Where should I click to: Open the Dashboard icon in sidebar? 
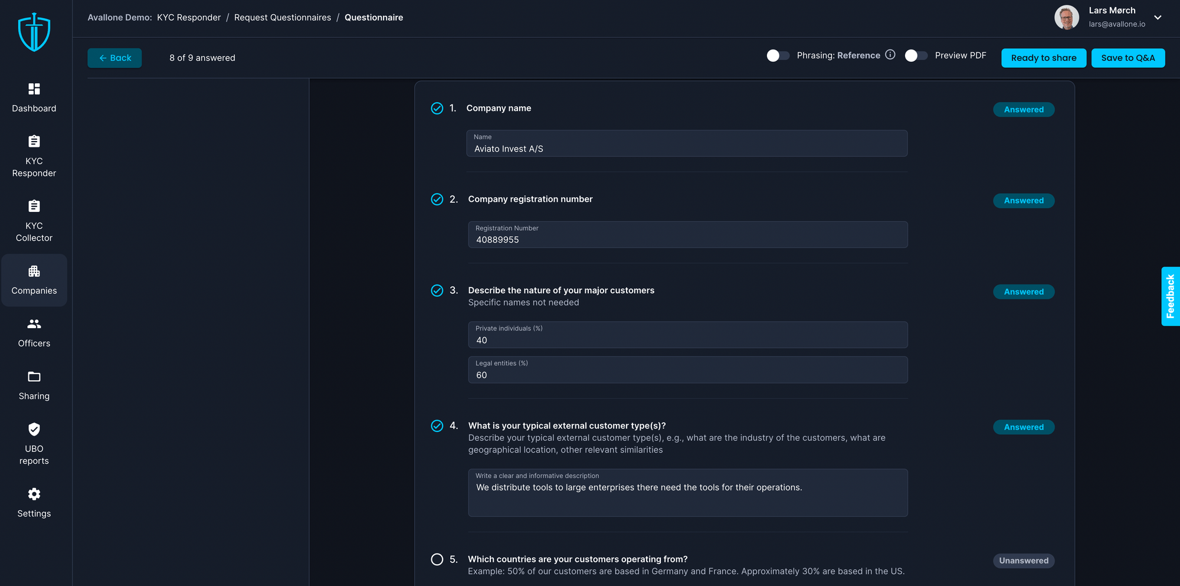coord(34,89)
